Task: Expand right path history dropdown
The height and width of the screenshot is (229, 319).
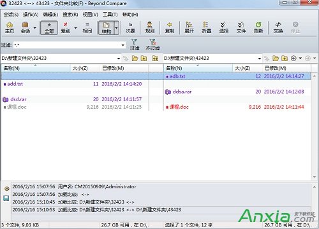Action: pos(260,59)
